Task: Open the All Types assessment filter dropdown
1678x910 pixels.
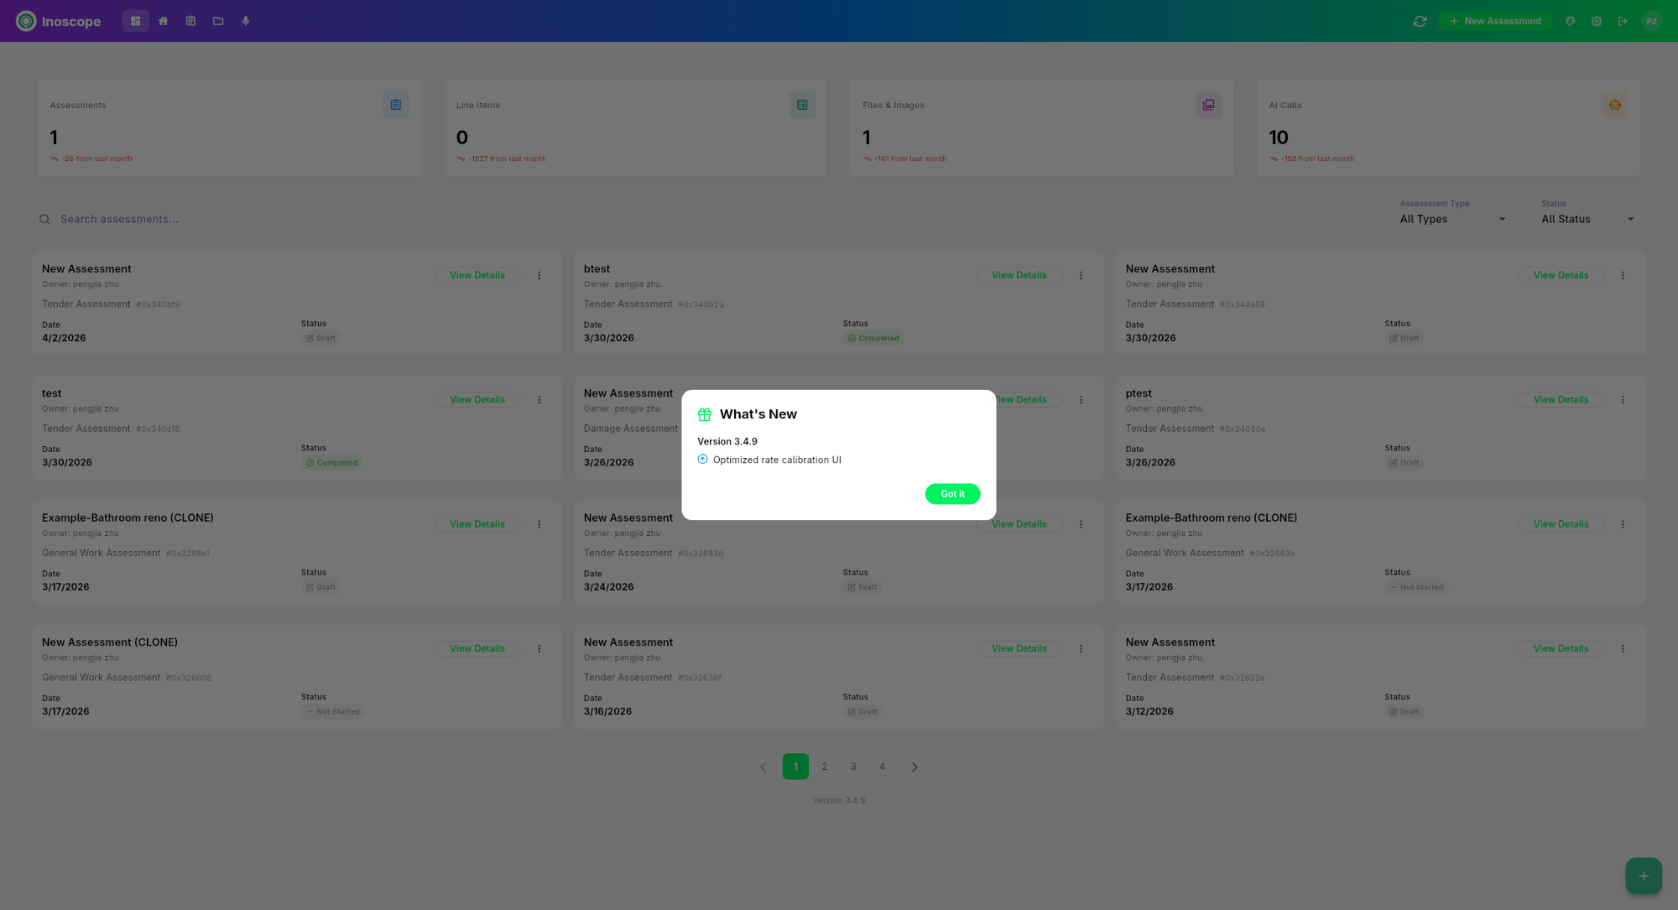Action: tap(1451, 219)
